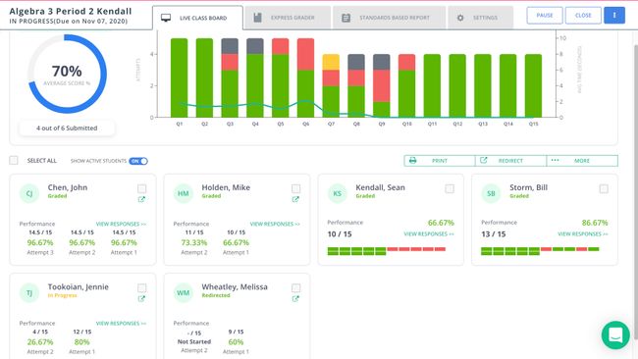Click the Q7 yellow bar segment
The width and height of the screenshot is (638, 359).
pyautogui.click(x=331, y=62)
